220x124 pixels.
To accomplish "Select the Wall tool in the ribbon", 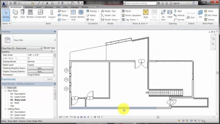I will click(15, 14).
